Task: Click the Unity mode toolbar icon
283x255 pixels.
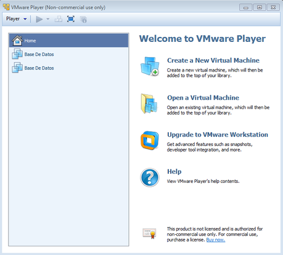Action: point(83,19)
